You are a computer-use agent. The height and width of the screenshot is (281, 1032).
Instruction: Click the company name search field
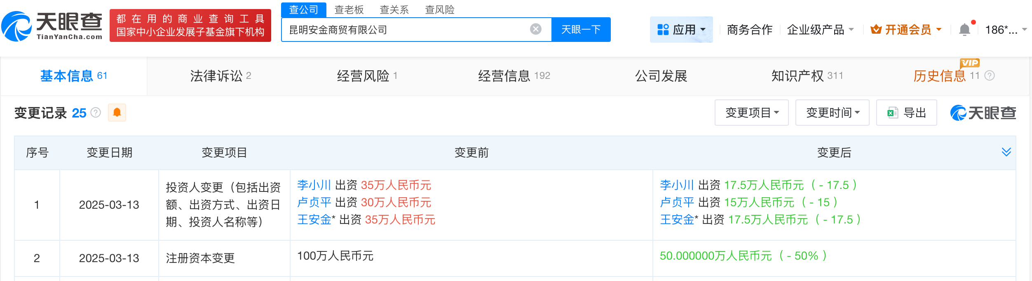tap(406, 30)
